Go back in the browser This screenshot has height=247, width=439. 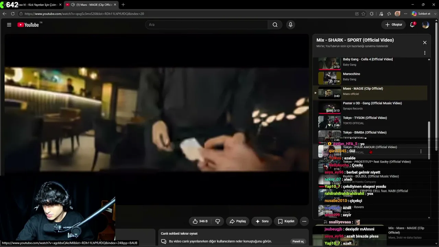point(4,14)
